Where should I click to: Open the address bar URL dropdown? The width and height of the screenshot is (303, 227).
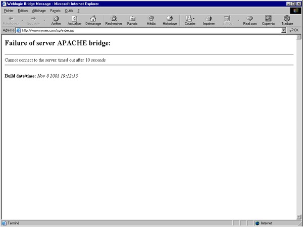[x=283, y=30]
